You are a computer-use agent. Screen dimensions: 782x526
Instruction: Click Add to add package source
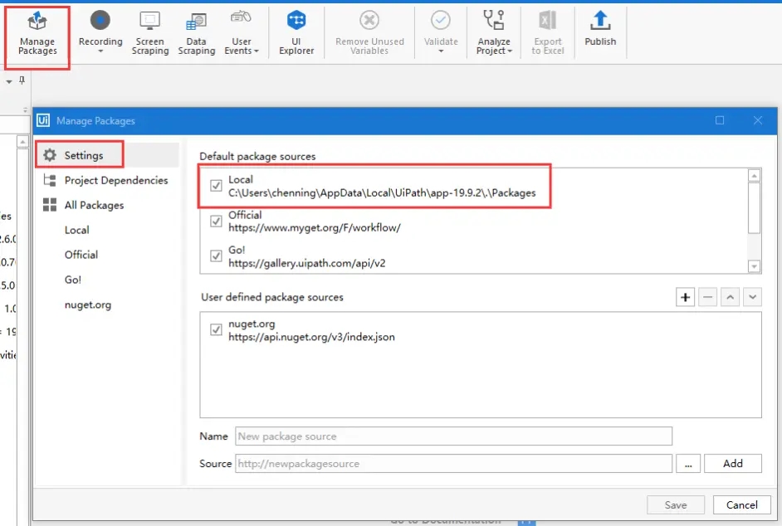pos(733,463)
